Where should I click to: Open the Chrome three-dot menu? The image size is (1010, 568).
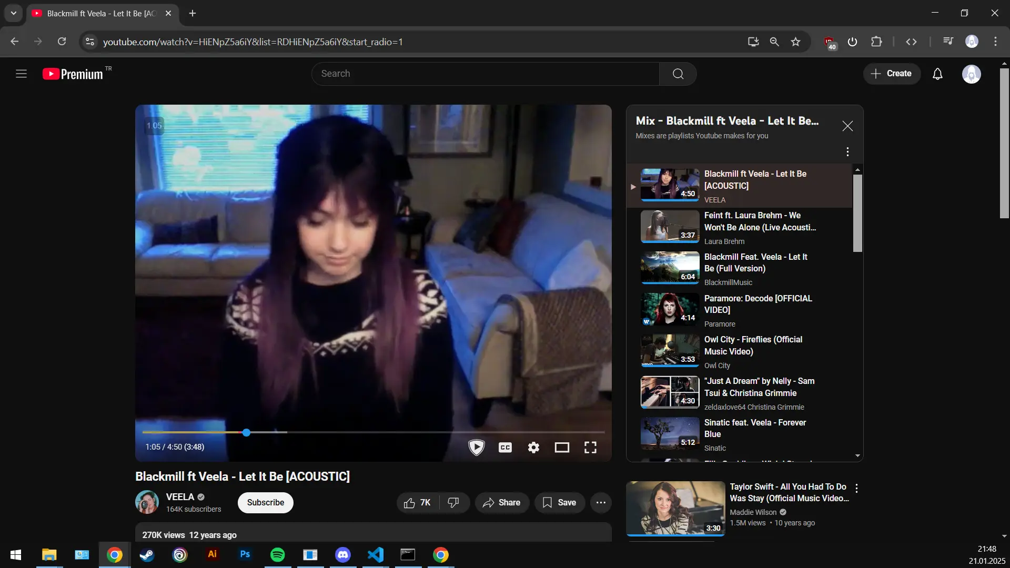tap(995, 42)
